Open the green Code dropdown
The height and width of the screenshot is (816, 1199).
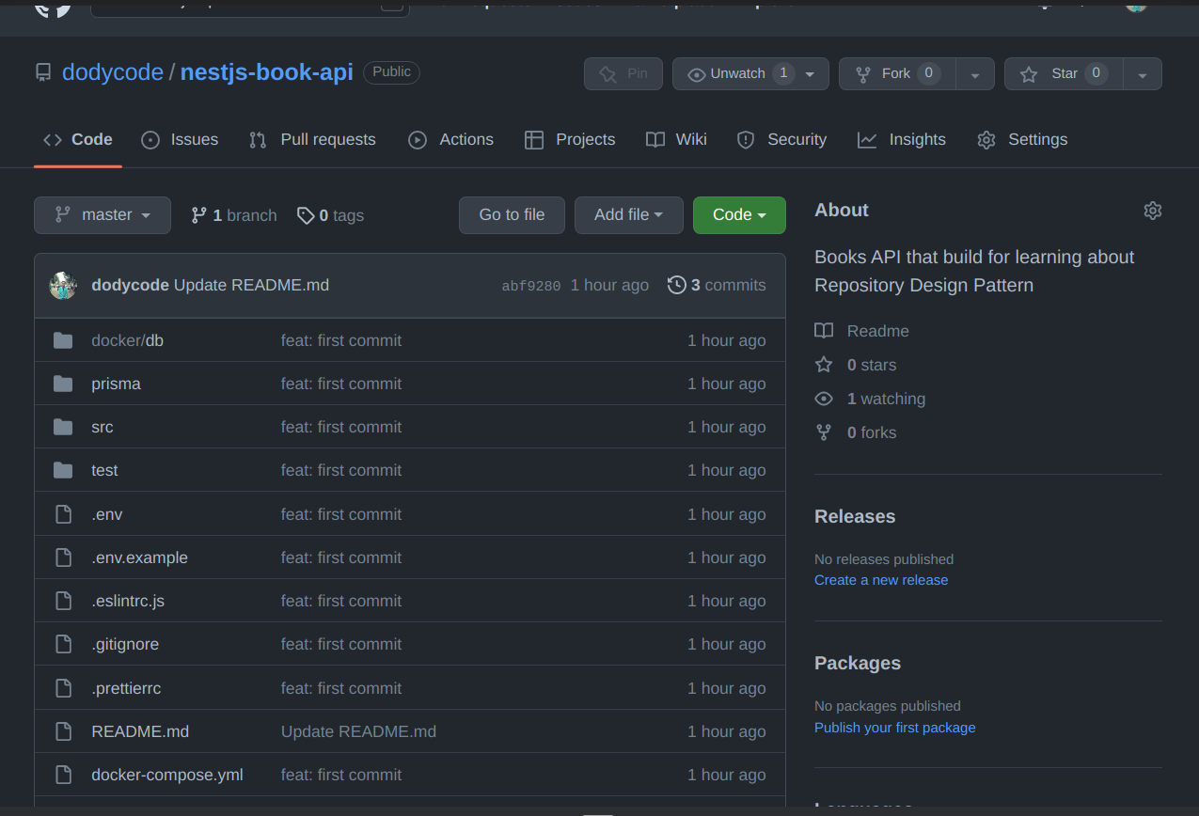click(x=739, y=215)
